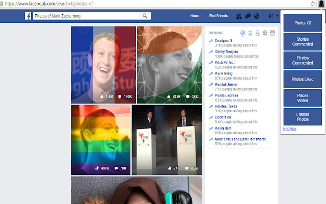Bookmark page with the star icon
Viewport: 326px width, 204px height.
313,3
